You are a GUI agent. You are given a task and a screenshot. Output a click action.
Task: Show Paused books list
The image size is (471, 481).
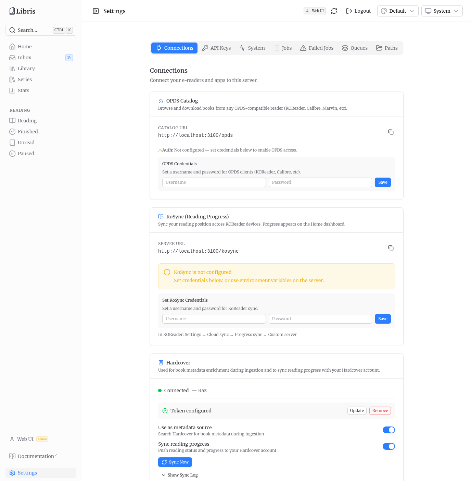coord(41,154)
